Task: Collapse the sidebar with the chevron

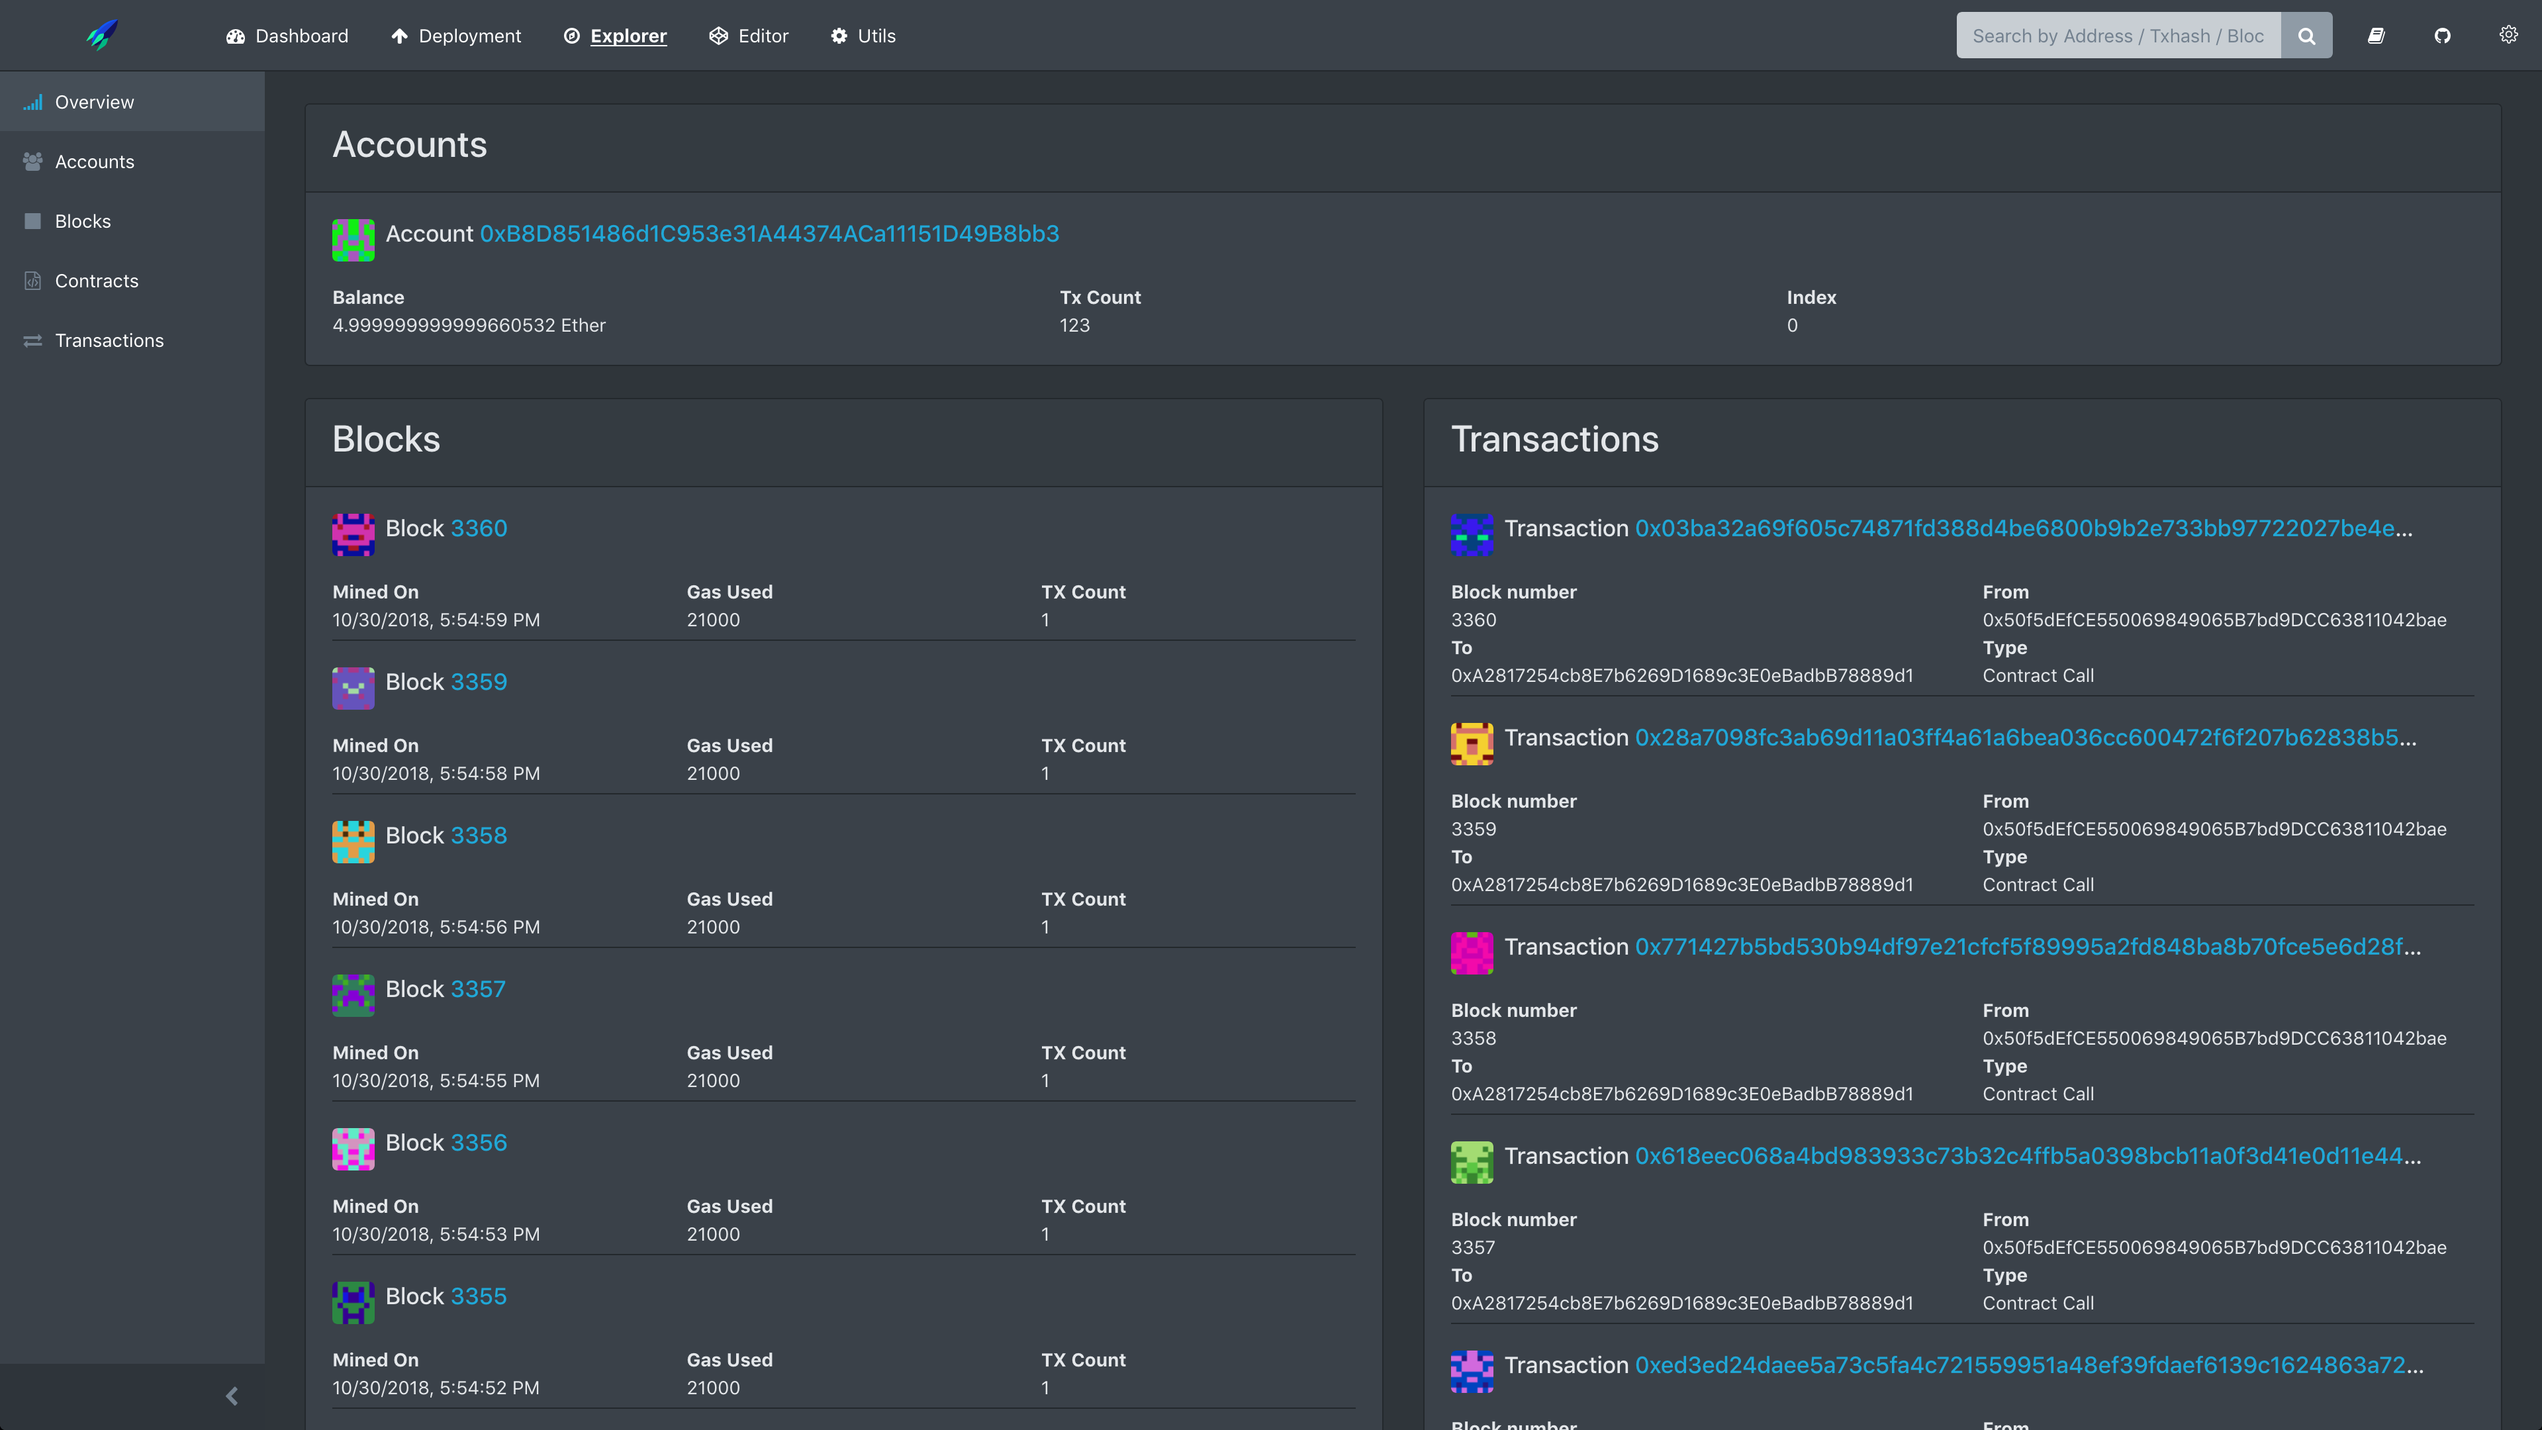Action: pyautogui.click(x=232, y=1396)
